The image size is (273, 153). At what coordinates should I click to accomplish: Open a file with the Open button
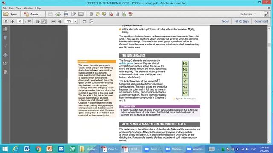pyautogui.click(x=10, y=14)
